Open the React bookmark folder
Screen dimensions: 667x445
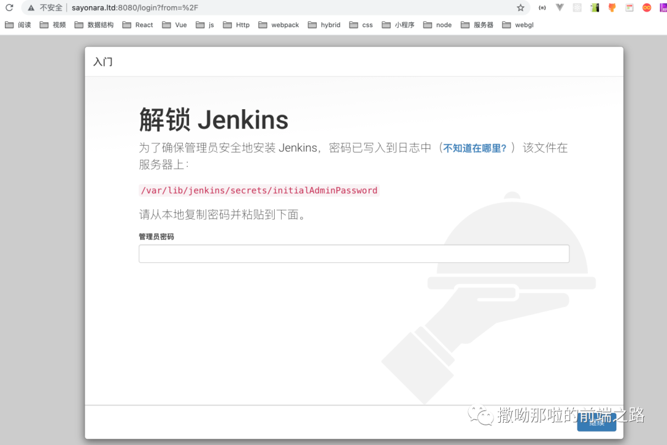[137, 25]
